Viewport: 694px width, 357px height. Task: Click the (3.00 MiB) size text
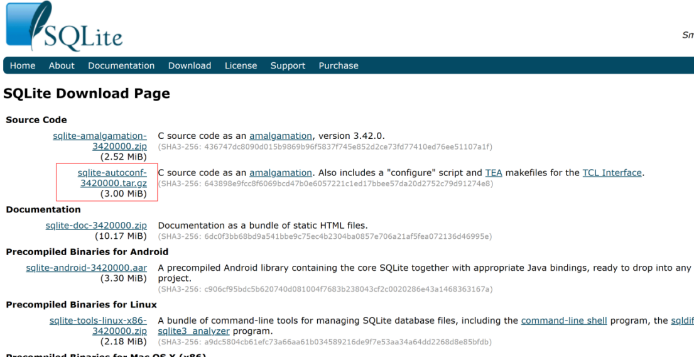[x=124, y=194]
